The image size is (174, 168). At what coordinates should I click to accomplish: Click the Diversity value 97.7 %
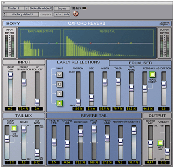pos(134,162)
